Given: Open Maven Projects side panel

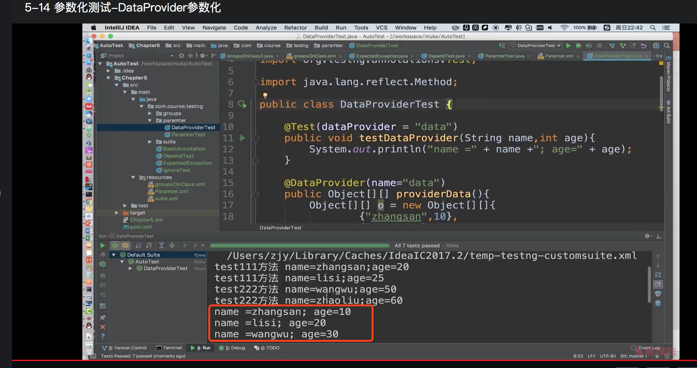Looking at the screenshot, I should [668, 74].
